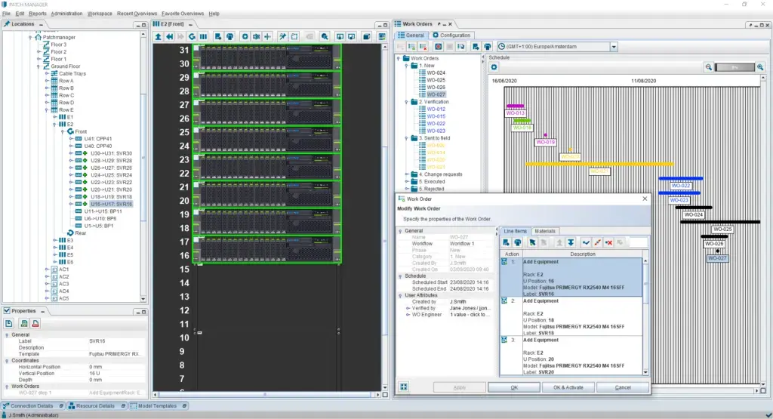Image resolution: width=773 pixels, height=419 pixels.
Task: Collapse the General section in Work Order dialog
Action: 400,231
